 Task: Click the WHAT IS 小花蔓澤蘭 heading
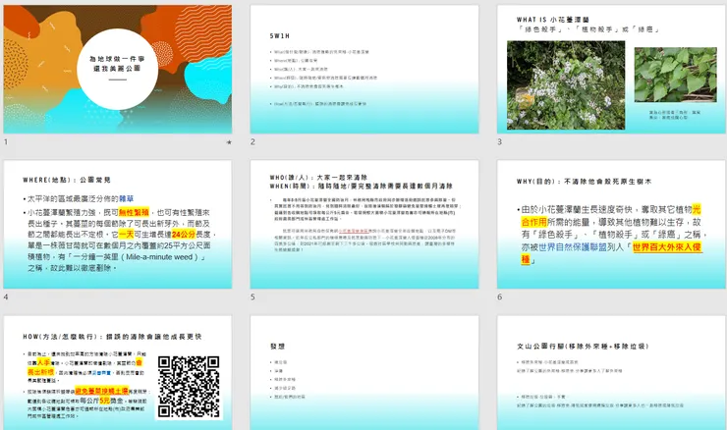553,20
